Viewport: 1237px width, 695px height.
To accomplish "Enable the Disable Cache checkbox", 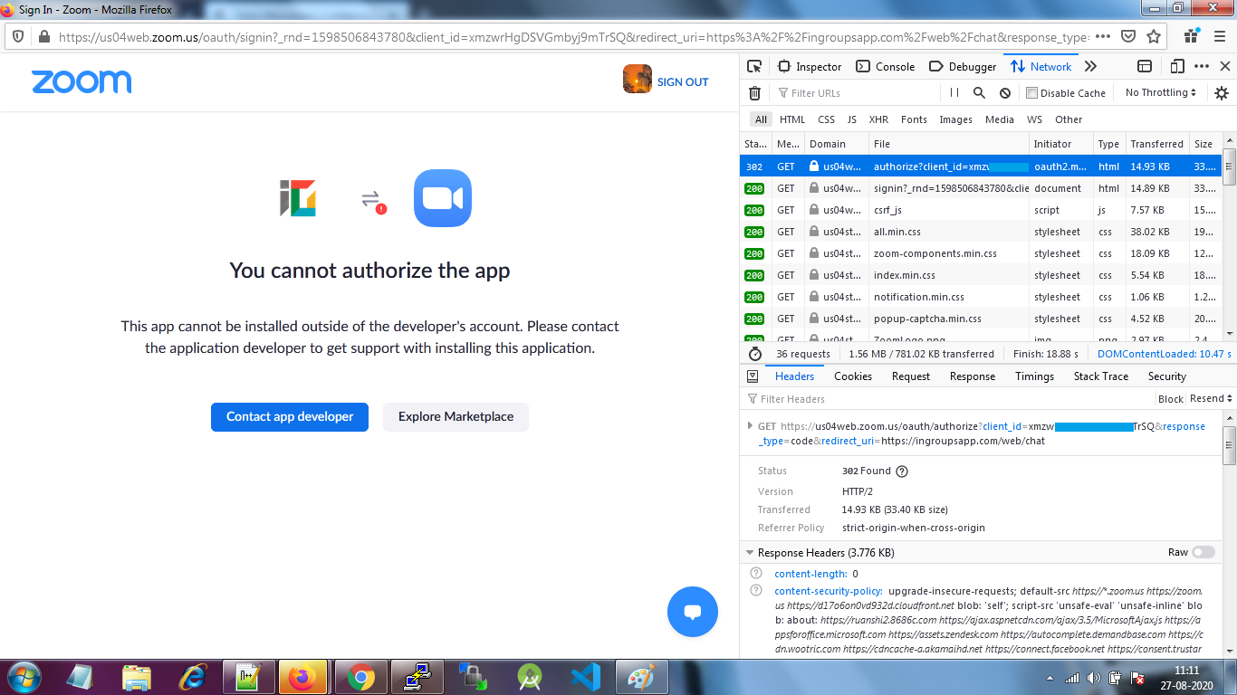I will click(1031, 92).
